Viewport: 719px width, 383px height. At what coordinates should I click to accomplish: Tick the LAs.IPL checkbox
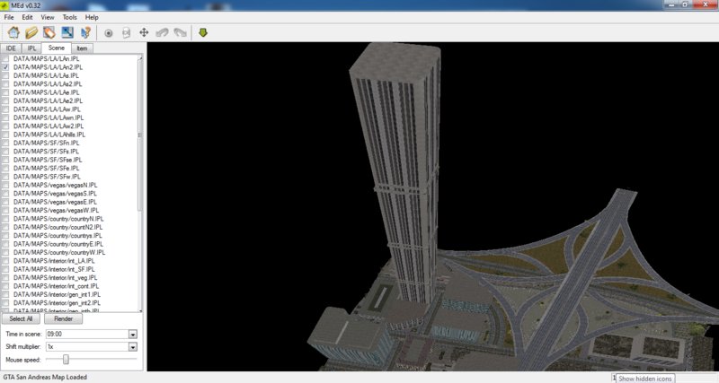(5, 75)
